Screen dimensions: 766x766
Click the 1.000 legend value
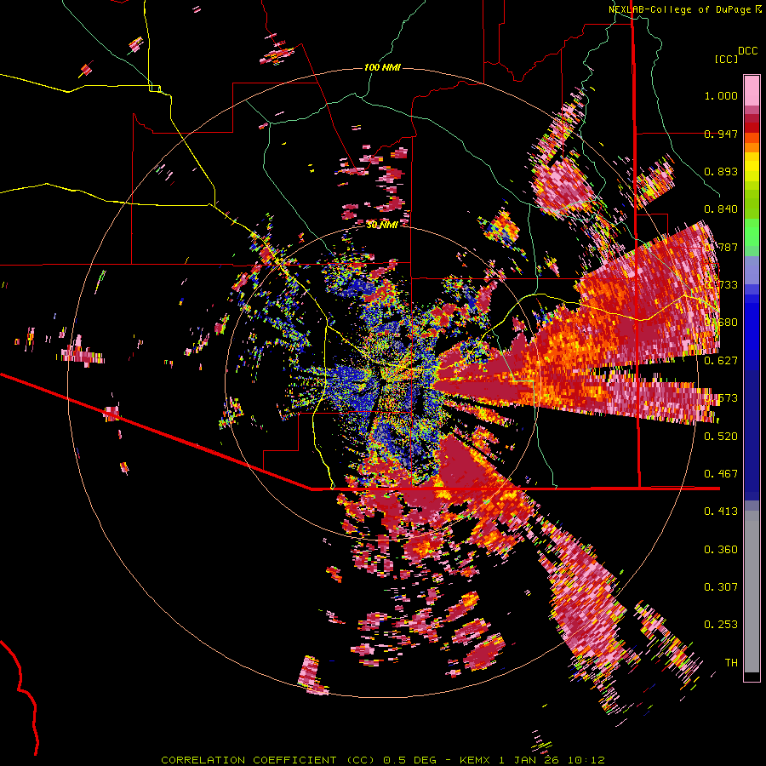(721, 95)
